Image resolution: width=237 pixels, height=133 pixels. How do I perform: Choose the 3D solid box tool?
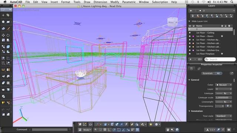pos(8,47)
